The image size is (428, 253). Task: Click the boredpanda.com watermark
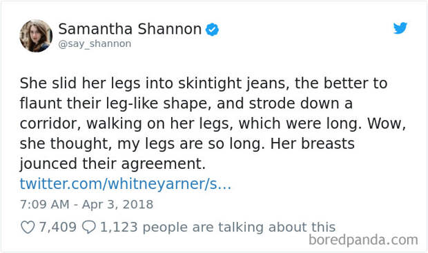coord(363,240)
